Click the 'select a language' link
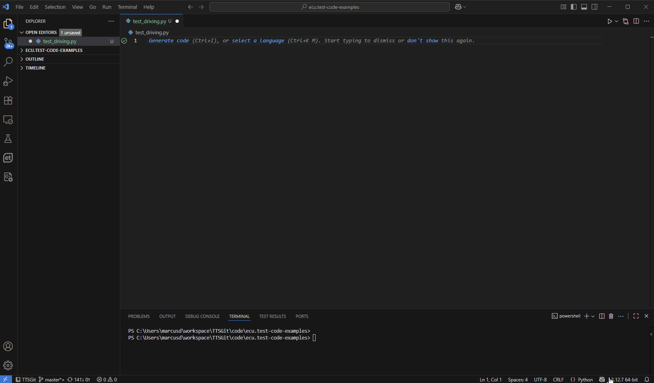654x383 pixels. [258, 41]
